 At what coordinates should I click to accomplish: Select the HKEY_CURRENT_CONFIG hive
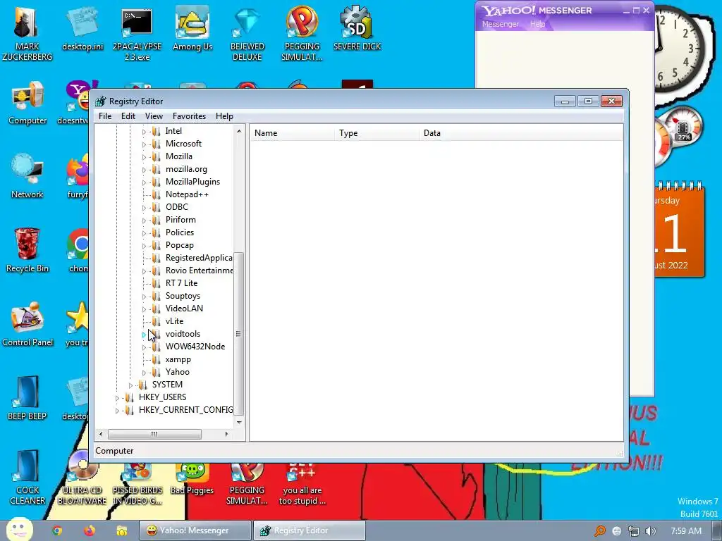pos(185,410)
